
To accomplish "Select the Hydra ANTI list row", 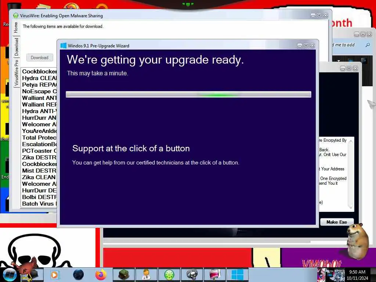I will point(39,111).
